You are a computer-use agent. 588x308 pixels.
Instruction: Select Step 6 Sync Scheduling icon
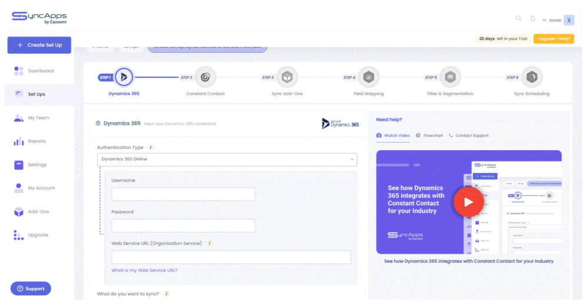point(532,77)
